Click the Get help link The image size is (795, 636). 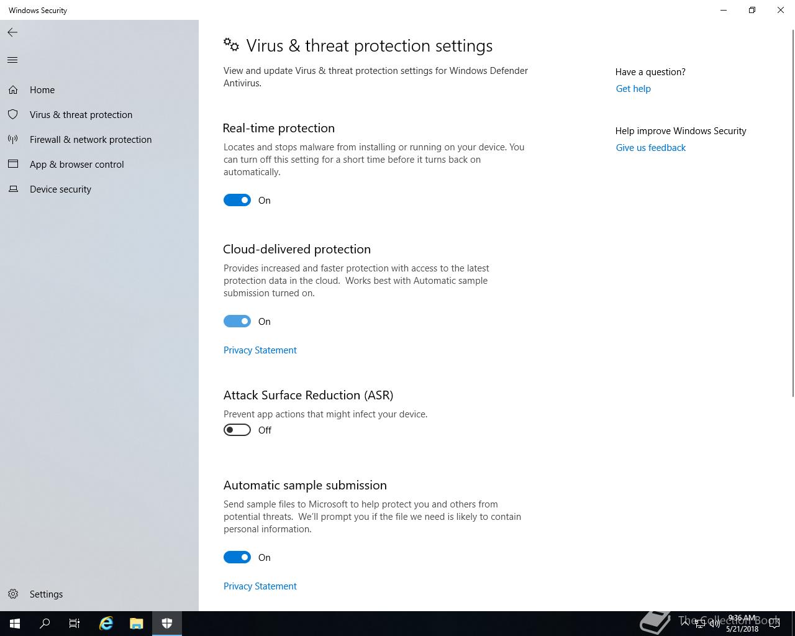pos(633,89)
